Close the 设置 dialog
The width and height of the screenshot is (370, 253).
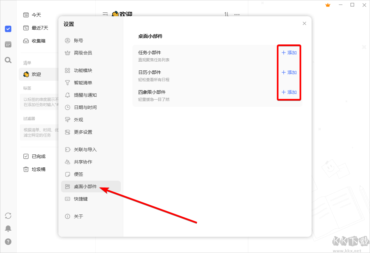click(x=304, y=23)
